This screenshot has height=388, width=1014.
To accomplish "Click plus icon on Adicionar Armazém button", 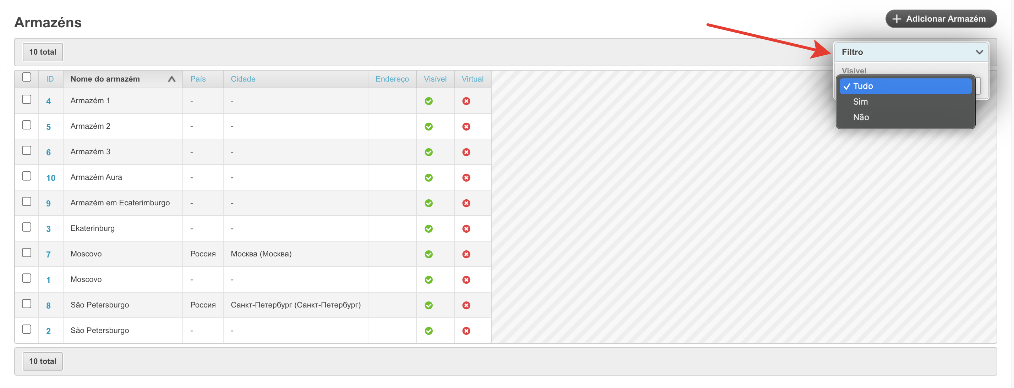I will tap(897, 19).
